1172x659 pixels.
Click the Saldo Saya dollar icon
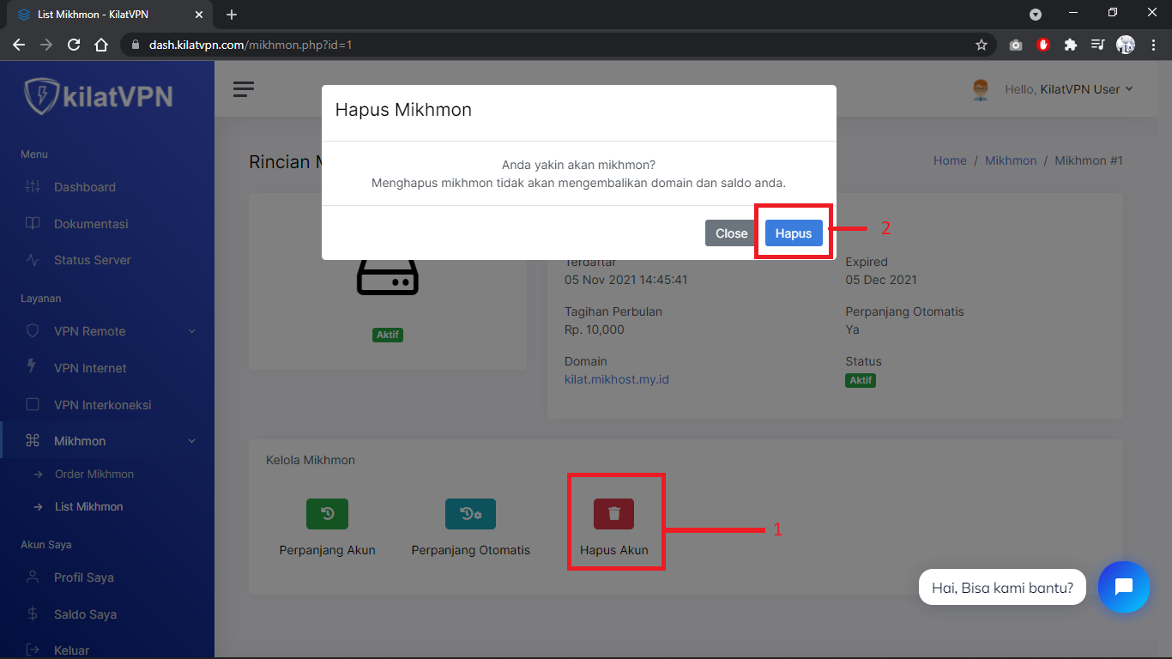pyautogui.click(x=33, y=614)
